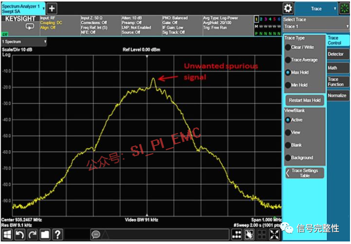Click Avg Type: Log-Power setting
The height and width of the screenshot is (244, 351).
220,18
